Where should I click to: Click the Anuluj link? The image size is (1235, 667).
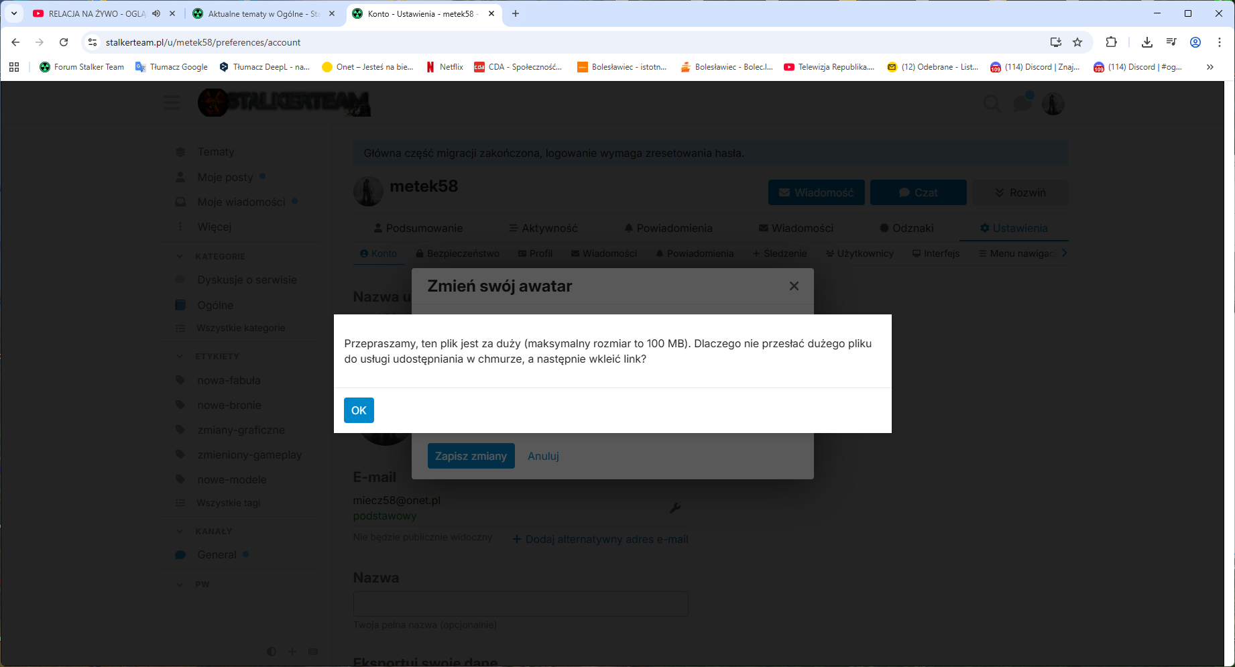(543, 456)
